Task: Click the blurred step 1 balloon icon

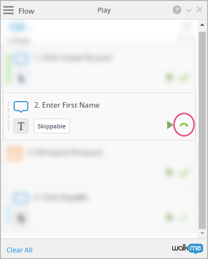Action: click(x=21, y=58)
